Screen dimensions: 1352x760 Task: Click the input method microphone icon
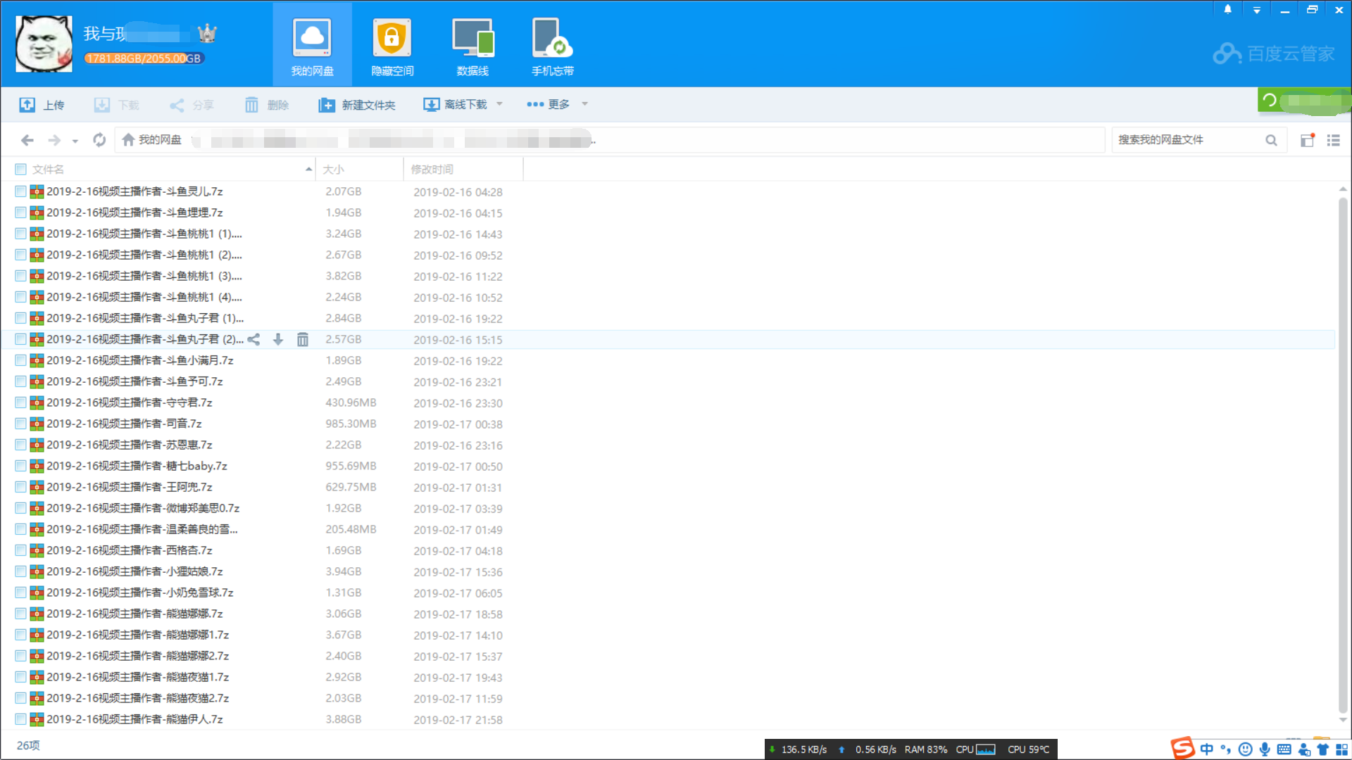[1265, 749]
